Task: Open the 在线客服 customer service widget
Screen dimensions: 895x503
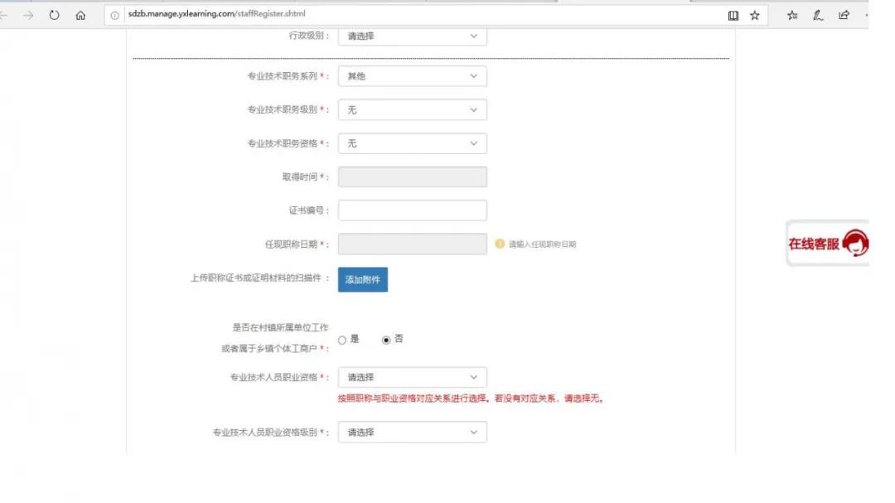Action: click(826, 241)
